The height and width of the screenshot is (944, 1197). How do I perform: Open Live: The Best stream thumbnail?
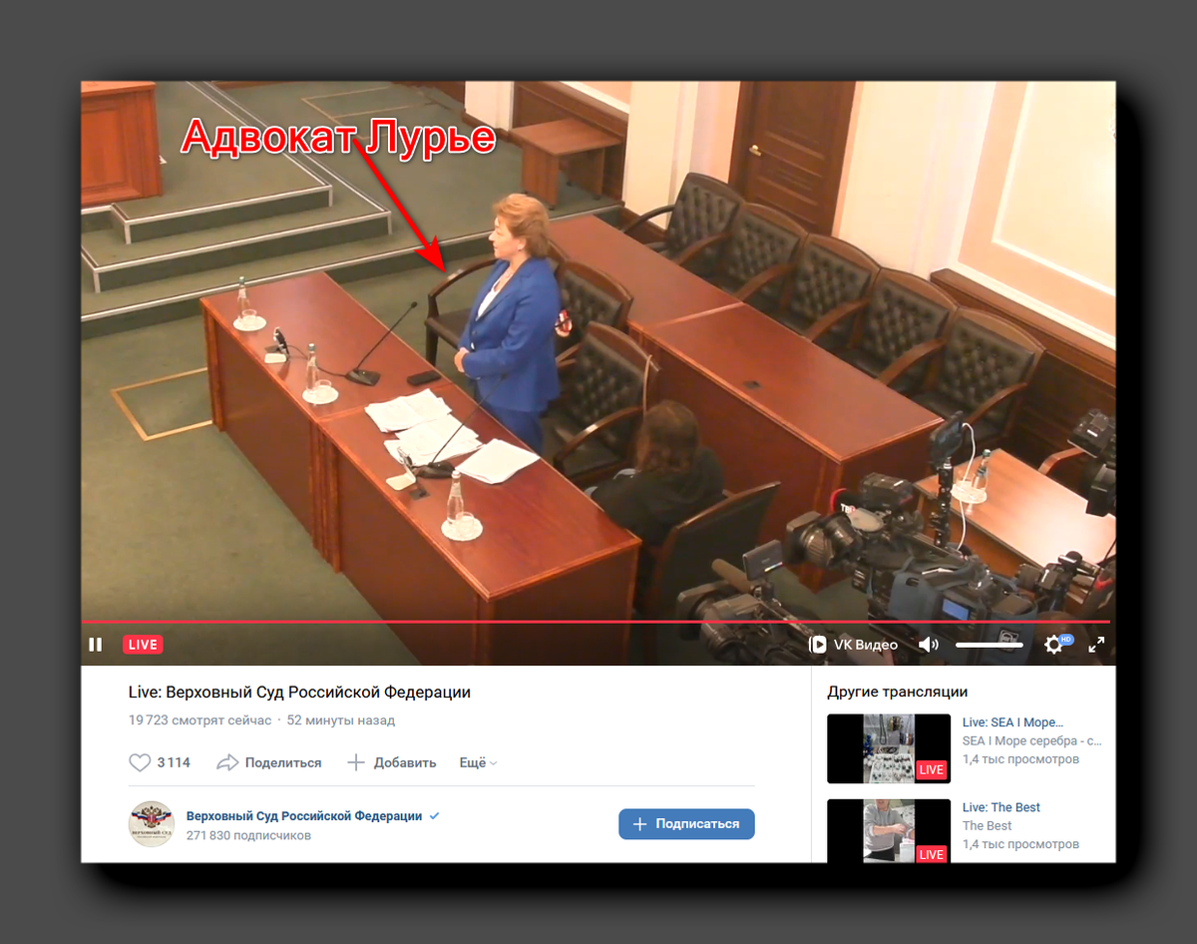click(889, 831)
